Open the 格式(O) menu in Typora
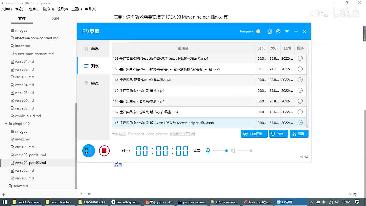This screenshot has width=366, height=206. 48,9
